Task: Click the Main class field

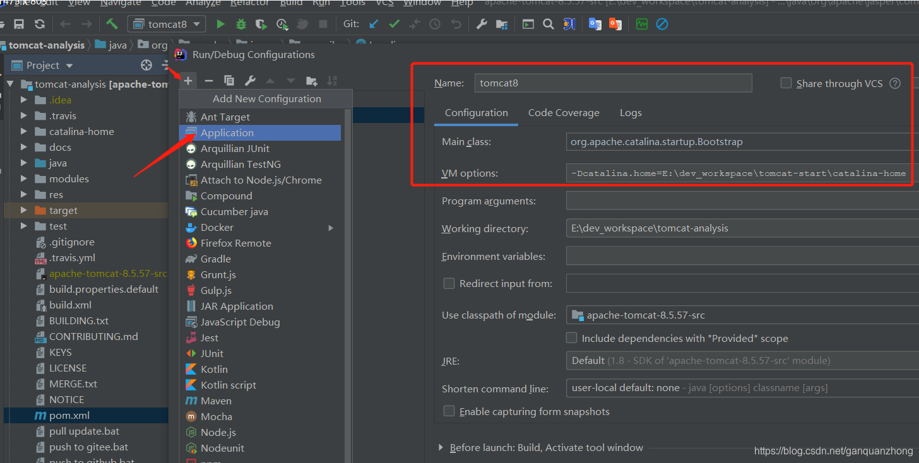Action: pyautogui.click(x=742, y=142)
